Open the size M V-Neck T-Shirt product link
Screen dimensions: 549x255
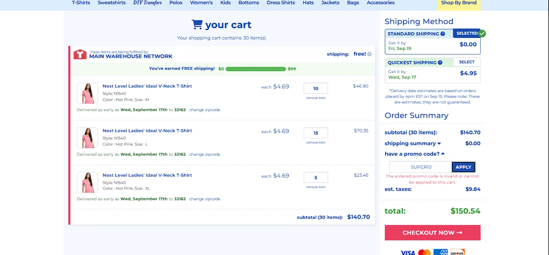(x=147, y=86)
